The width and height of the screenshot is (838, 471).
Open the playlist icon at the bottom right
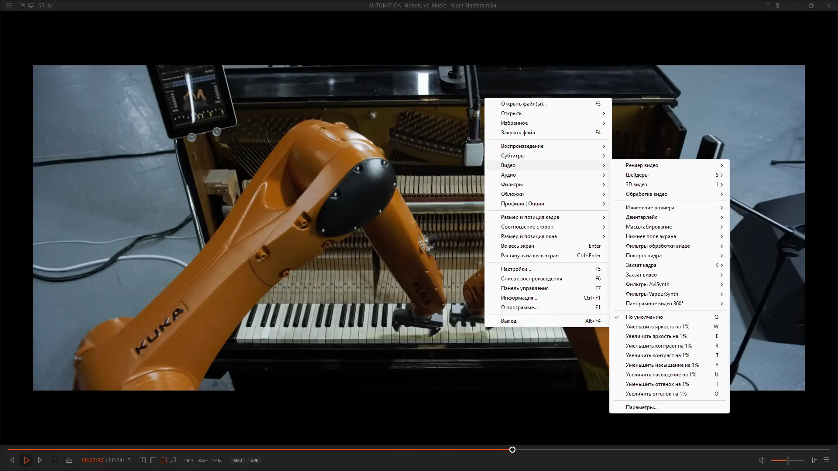[x=826, y=460]
